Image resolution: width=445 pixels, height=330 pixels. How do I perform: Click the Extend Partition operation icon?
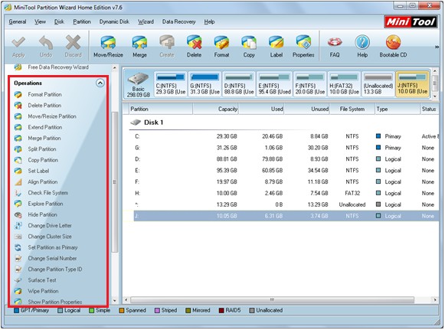click(18, 127)
